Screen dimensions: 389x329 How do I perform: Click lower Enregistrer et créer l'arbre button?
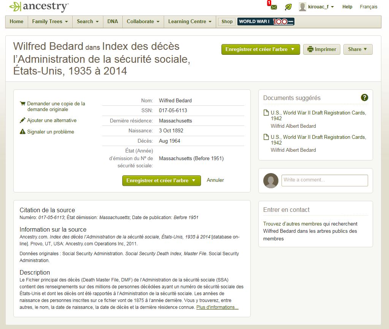tap(161, 181)
